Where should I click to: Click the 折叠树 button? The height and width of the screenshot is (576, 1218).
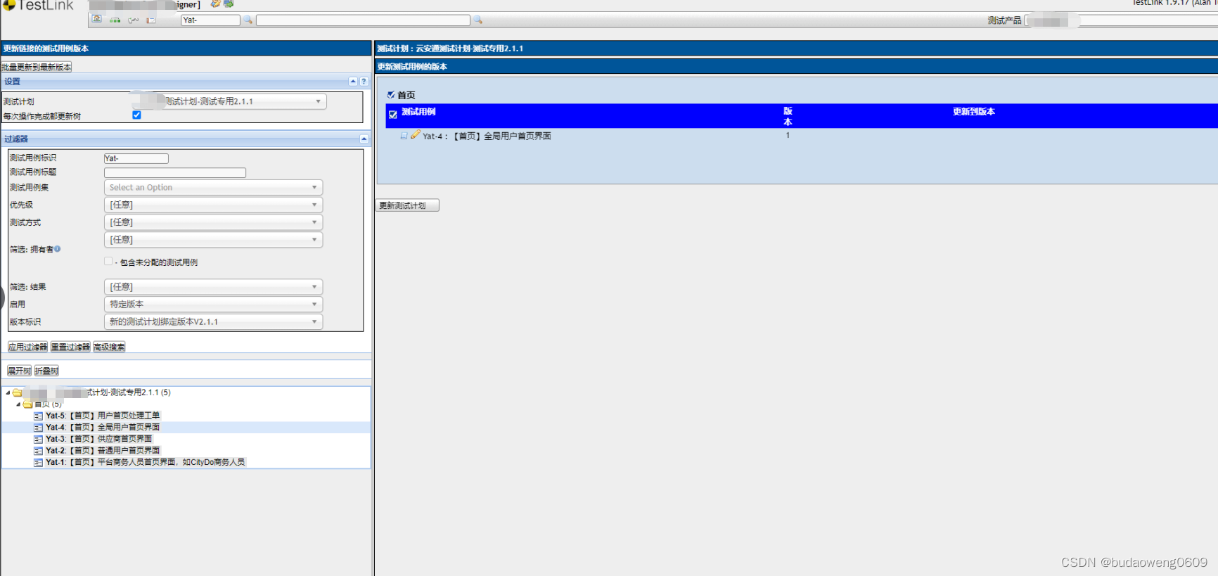click(x=46, y=371)
